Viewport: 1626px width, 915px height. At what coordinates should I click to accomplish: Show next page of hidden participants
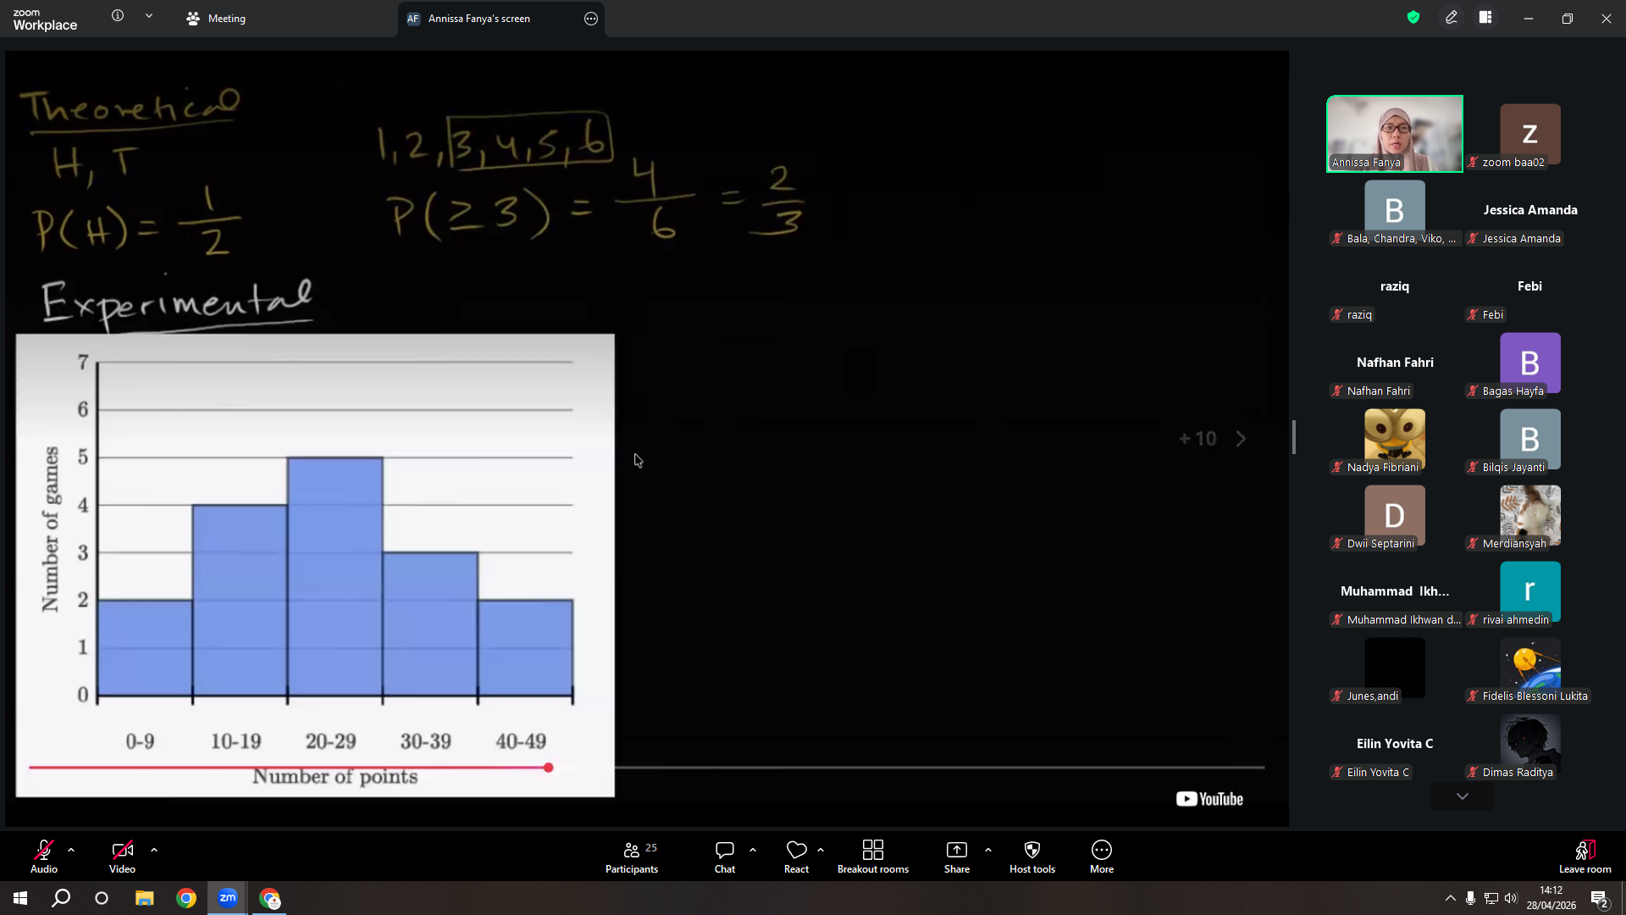pos(1463,796)
